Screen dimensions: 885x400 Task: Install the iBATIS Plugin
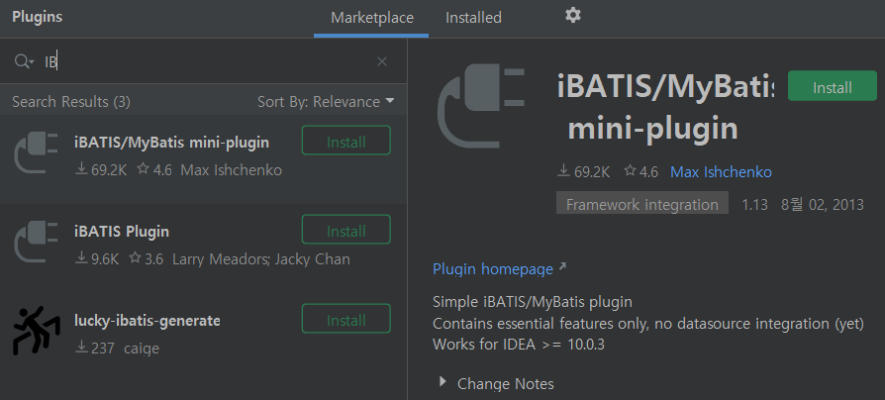[346, 230]
